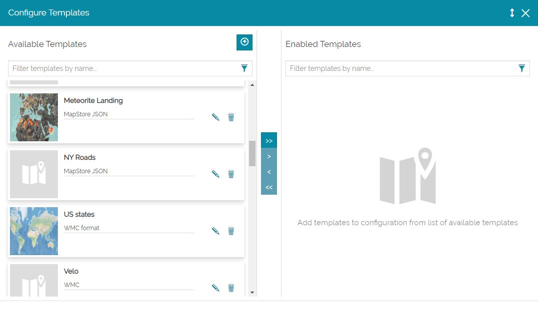Edit the NY Roads template

tap(216, 174)
